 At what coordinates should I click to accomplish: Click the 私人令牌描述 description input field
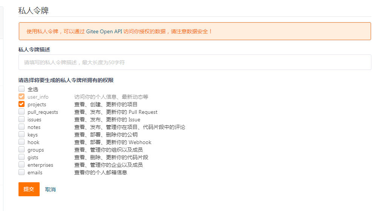click(x=195, y=62)
